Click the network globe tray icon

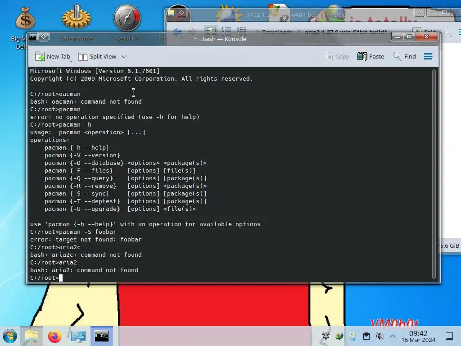[x=339, y=336]
